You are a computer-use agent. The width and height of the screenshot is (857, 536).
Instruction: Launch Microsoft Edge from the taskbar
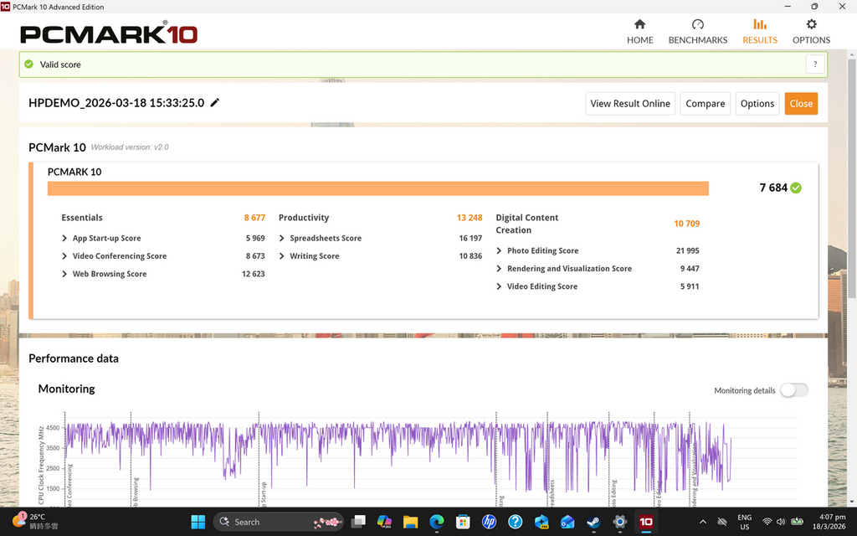tap(437, 522)
